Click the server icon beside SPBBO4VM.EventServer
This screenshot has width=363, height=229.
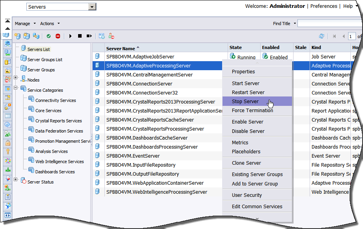97,156
